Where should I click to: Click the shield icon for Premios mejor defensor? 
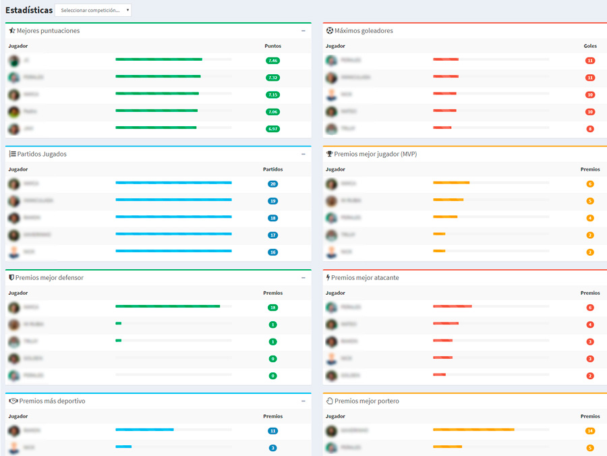11,278
